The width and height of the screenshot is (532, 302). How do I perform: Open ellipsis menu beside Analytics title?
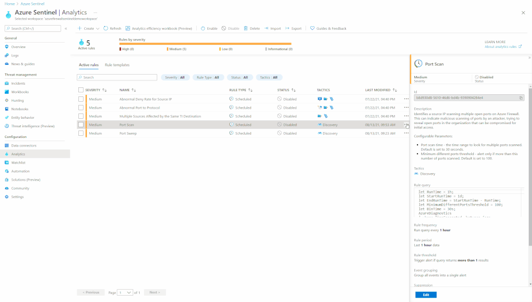point(95,13)
